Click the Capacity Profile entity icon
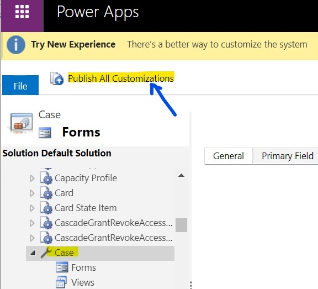This screenshot has height=289, width=318. (46, 178)
